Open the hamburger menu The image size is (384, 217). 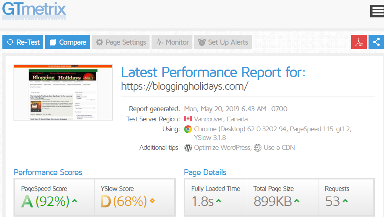click(x=376, y=11)
